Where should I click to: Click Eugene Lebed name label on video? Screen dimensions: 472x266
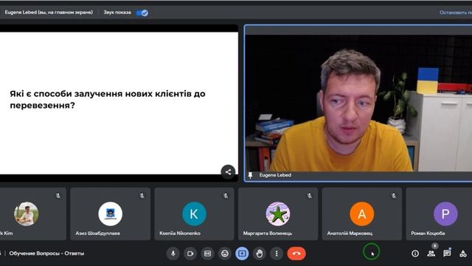(x=275, y=175)
